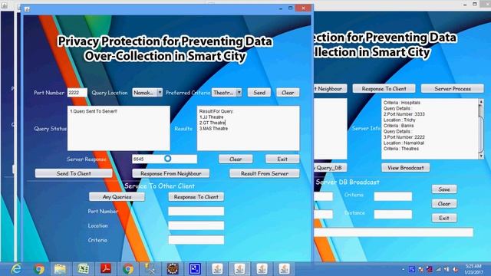Click Criteria field in Server DB Broadcast

tap(393, 196)
